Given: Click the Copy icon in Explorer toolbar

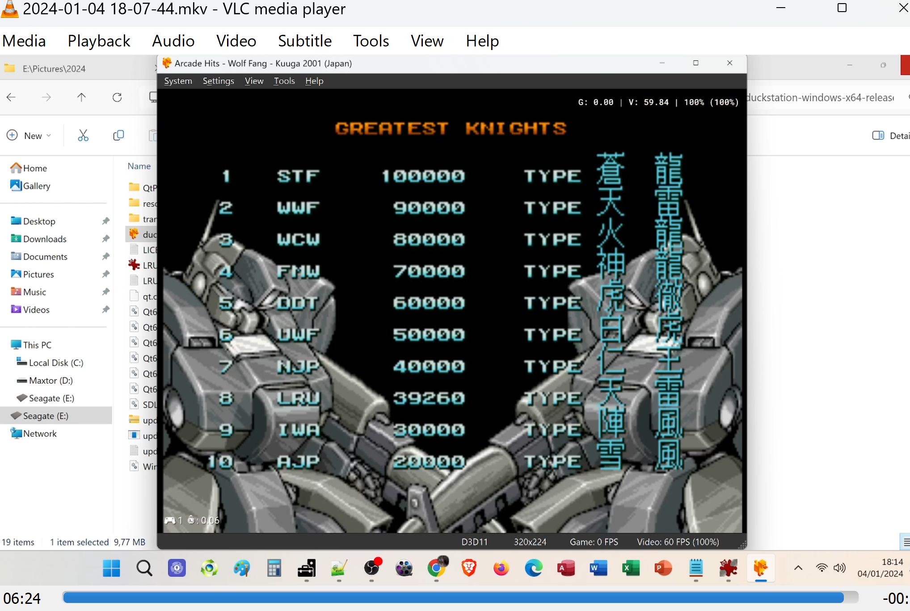Looking at the screenshot, I should point(118,135).
